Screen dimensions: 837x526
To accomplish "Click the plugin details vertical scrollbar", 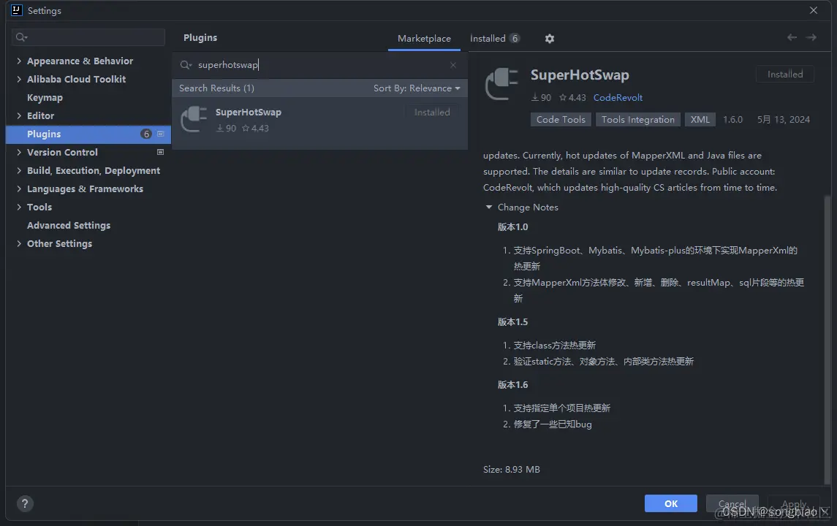I will click(x=827, y=339).
